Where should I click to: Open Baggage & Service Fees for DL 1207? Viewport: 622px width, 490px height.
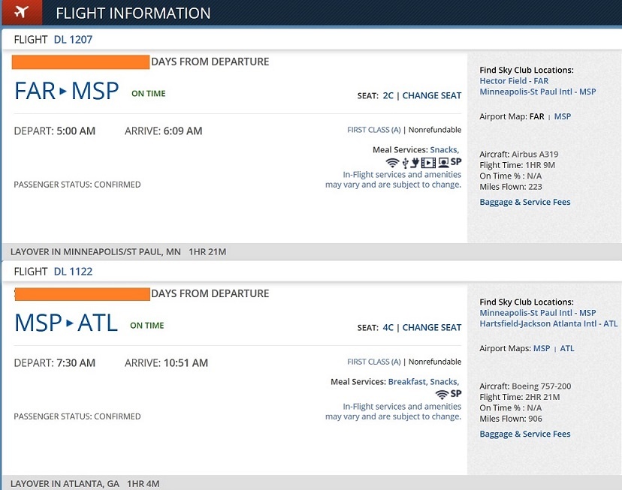coord(525,202)
